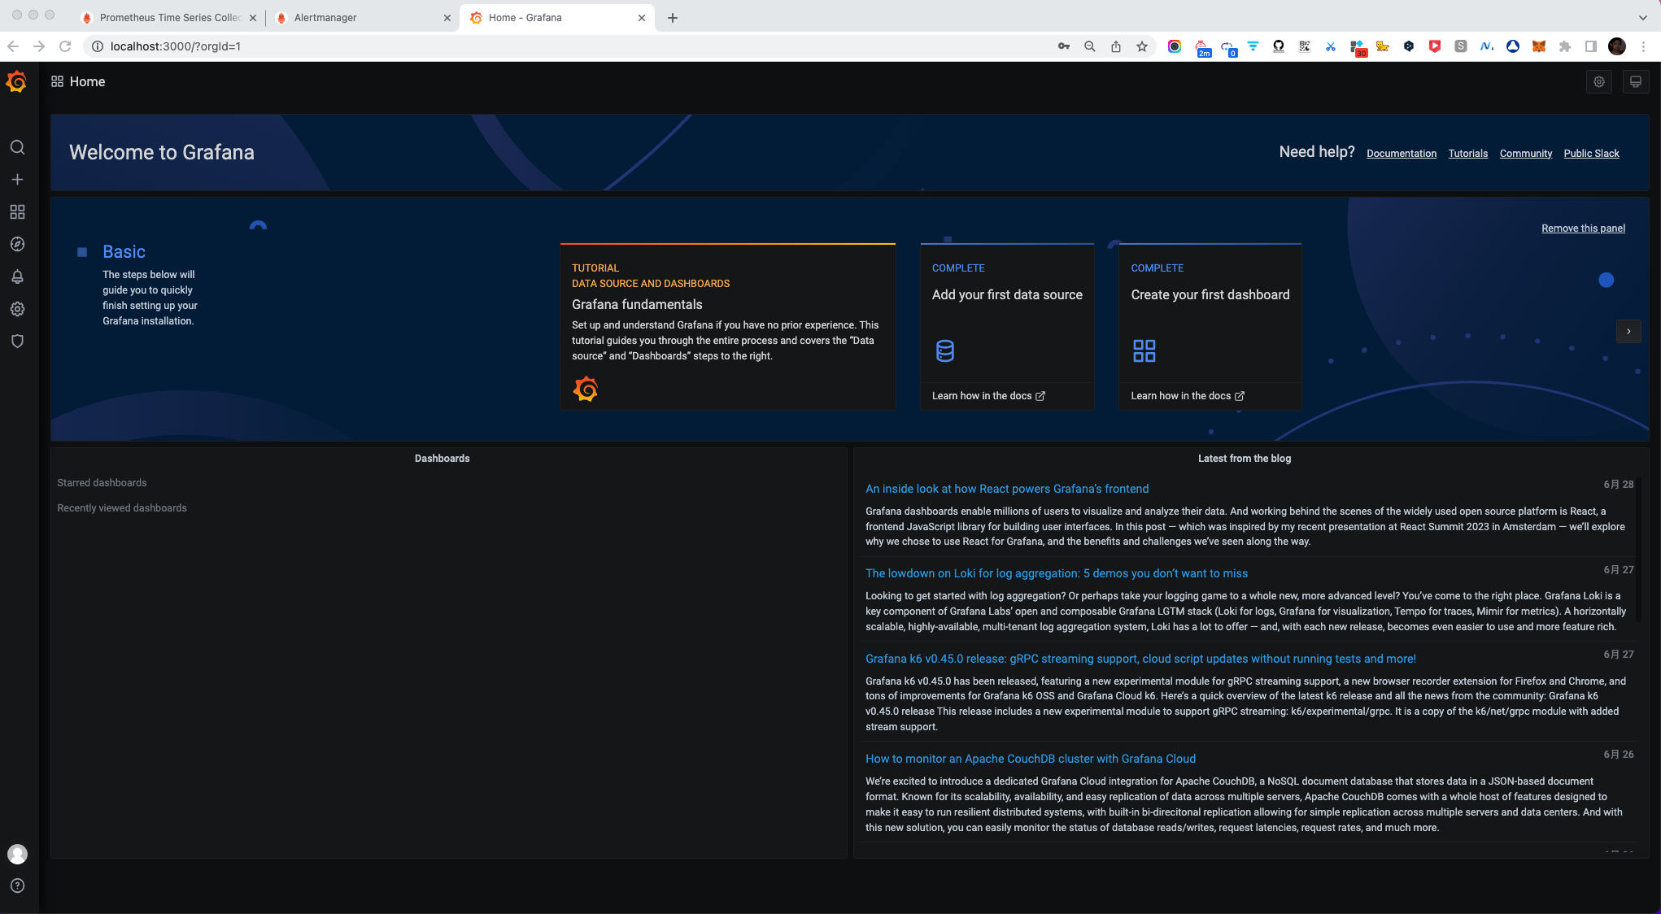Expand the Chrome tab search dropdown arrow
The width and height of the screenshot is (1661, 914).
point(1642,17)
